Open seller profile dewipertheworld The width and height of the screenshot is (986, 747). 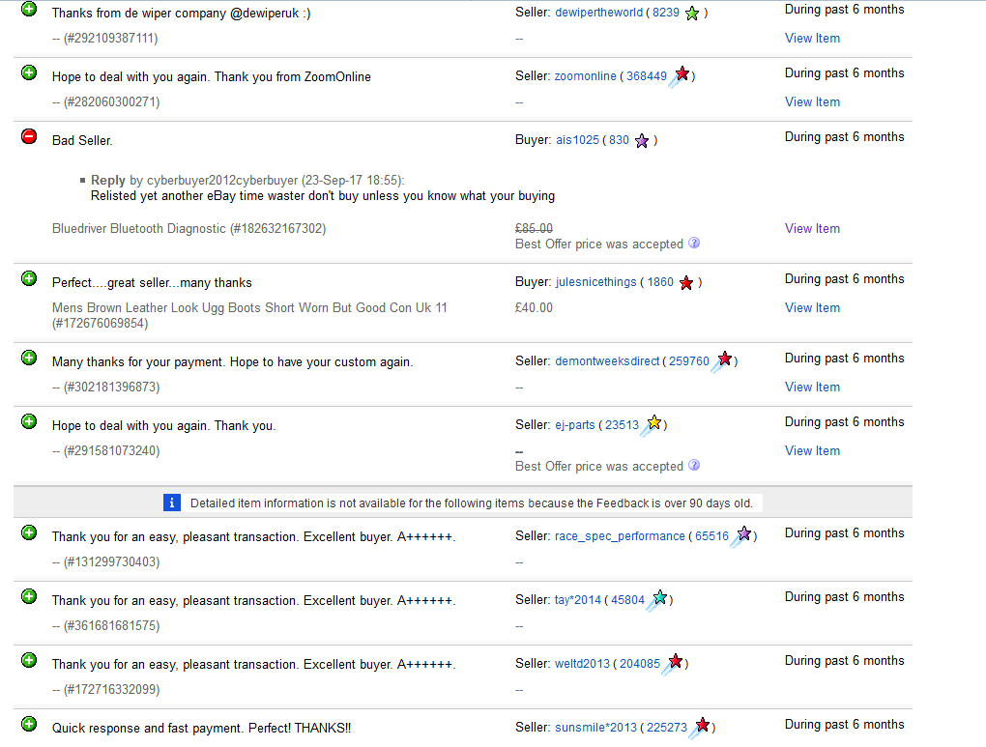[x=597, y=14]
